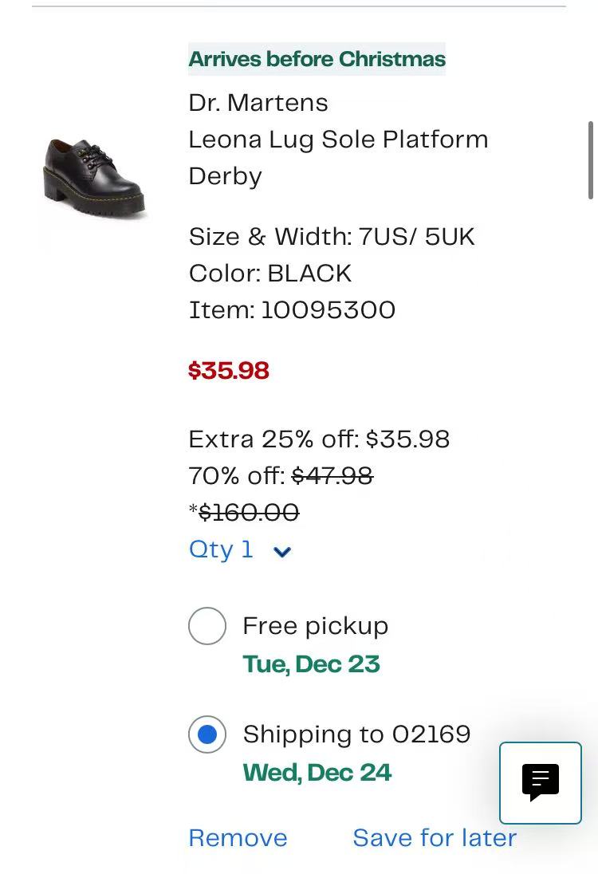598x874 pixels.
Task: Remove the item from the bag
Action: pyautogui.click(x=238, y=838)
